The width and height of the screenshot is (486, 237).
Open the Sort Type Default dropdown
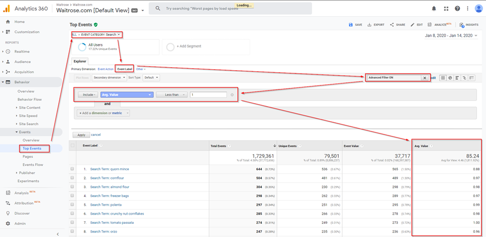click(151, 78)
